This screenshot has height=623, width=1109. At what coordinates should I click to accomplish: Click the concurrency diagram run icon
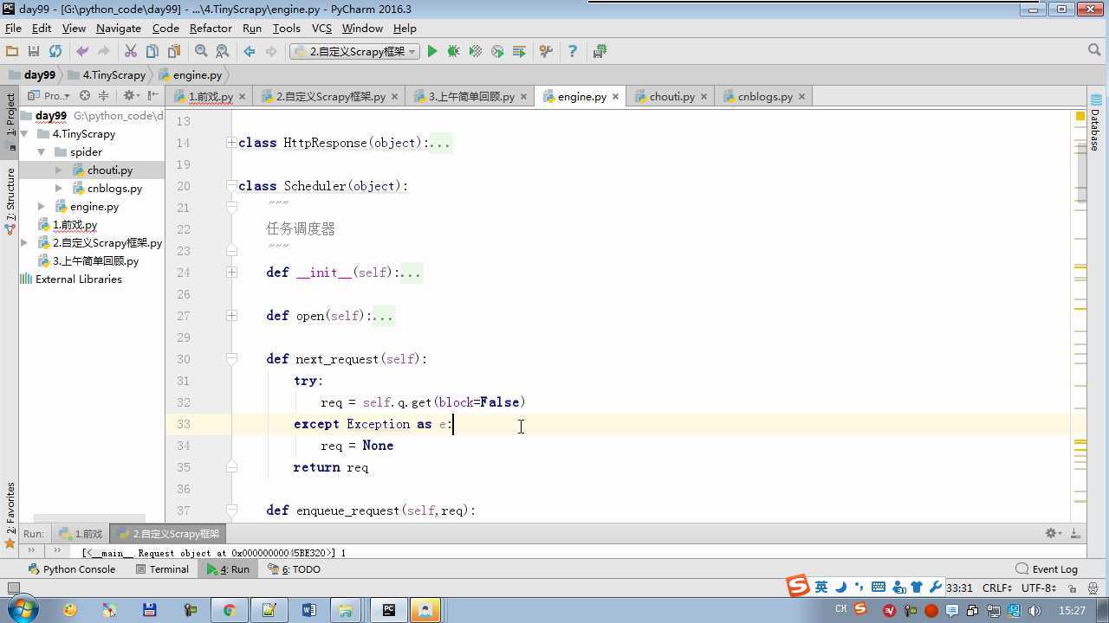pyautogui.click(x=519, y=52)
